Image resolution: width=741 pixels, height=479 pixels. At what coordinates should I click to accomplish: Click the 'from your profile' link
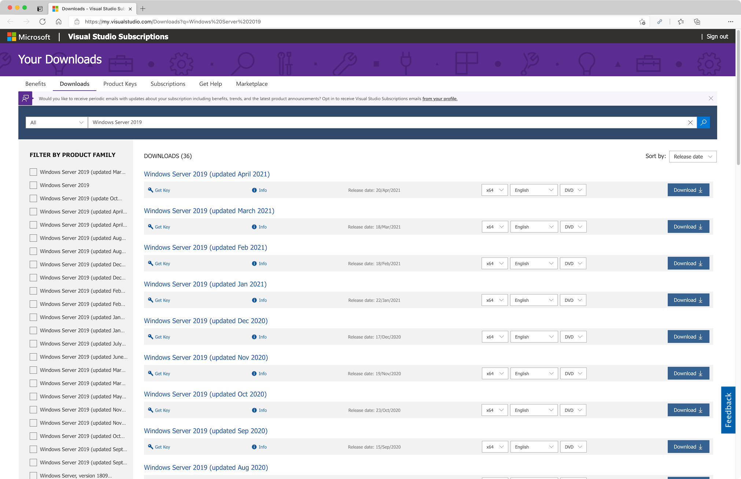pos(439,99)
